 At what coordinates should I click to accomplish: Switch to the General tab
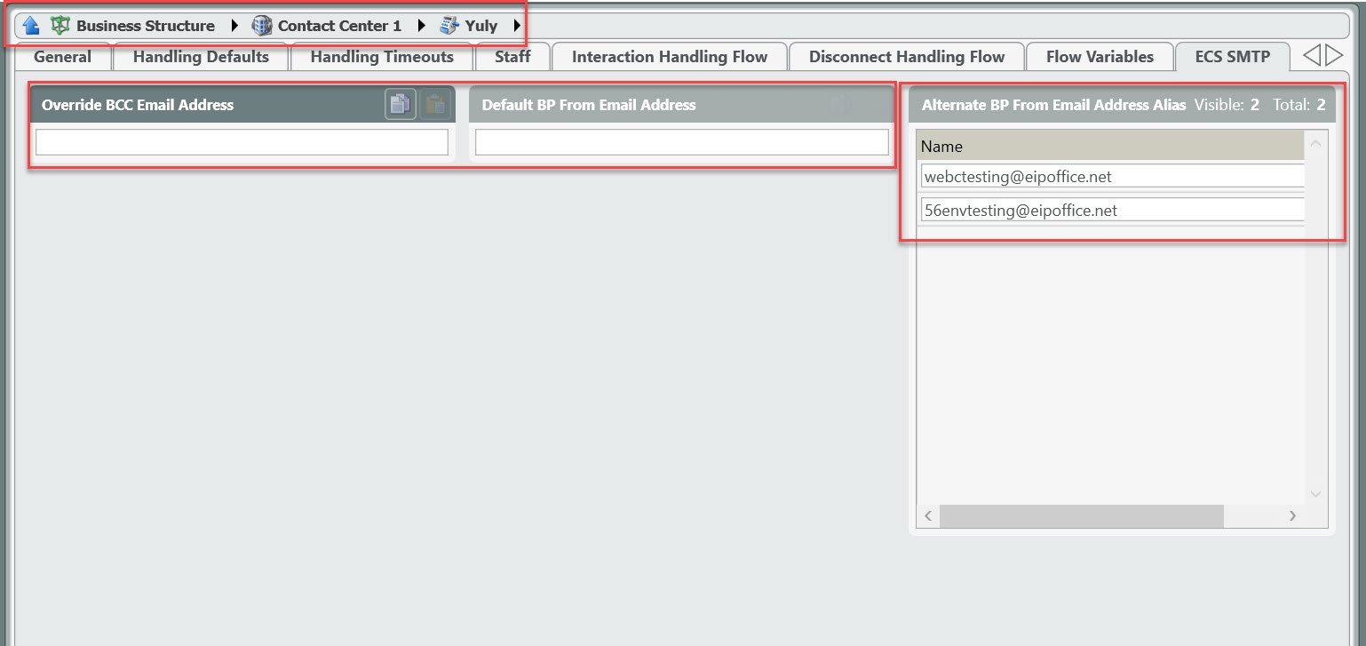coord(62,57)
